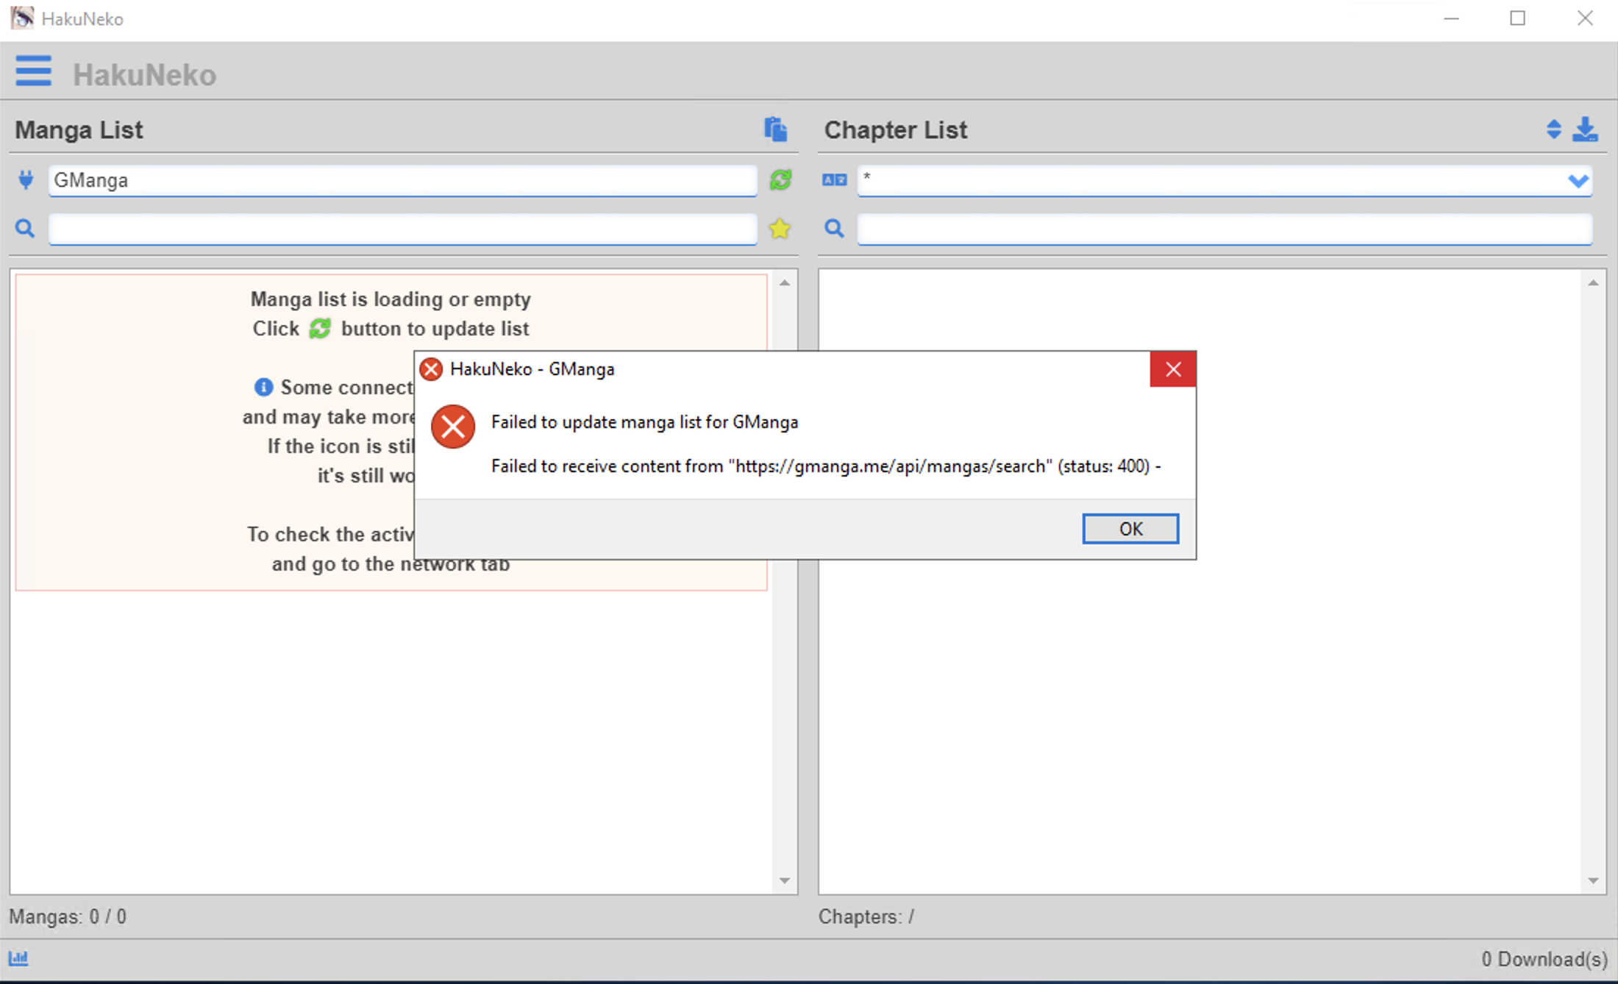Click the chapter search input field
Image resolution: width=1618 pixels, height=984 pixels.
(1225, 229)
